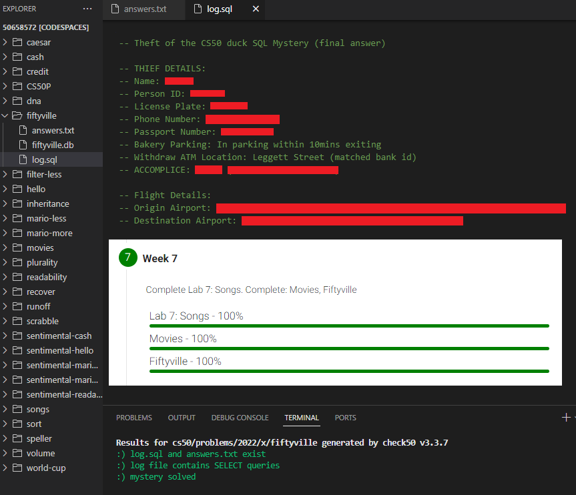Click file icon beside log.sql in Explorer

tap(23, 159)
